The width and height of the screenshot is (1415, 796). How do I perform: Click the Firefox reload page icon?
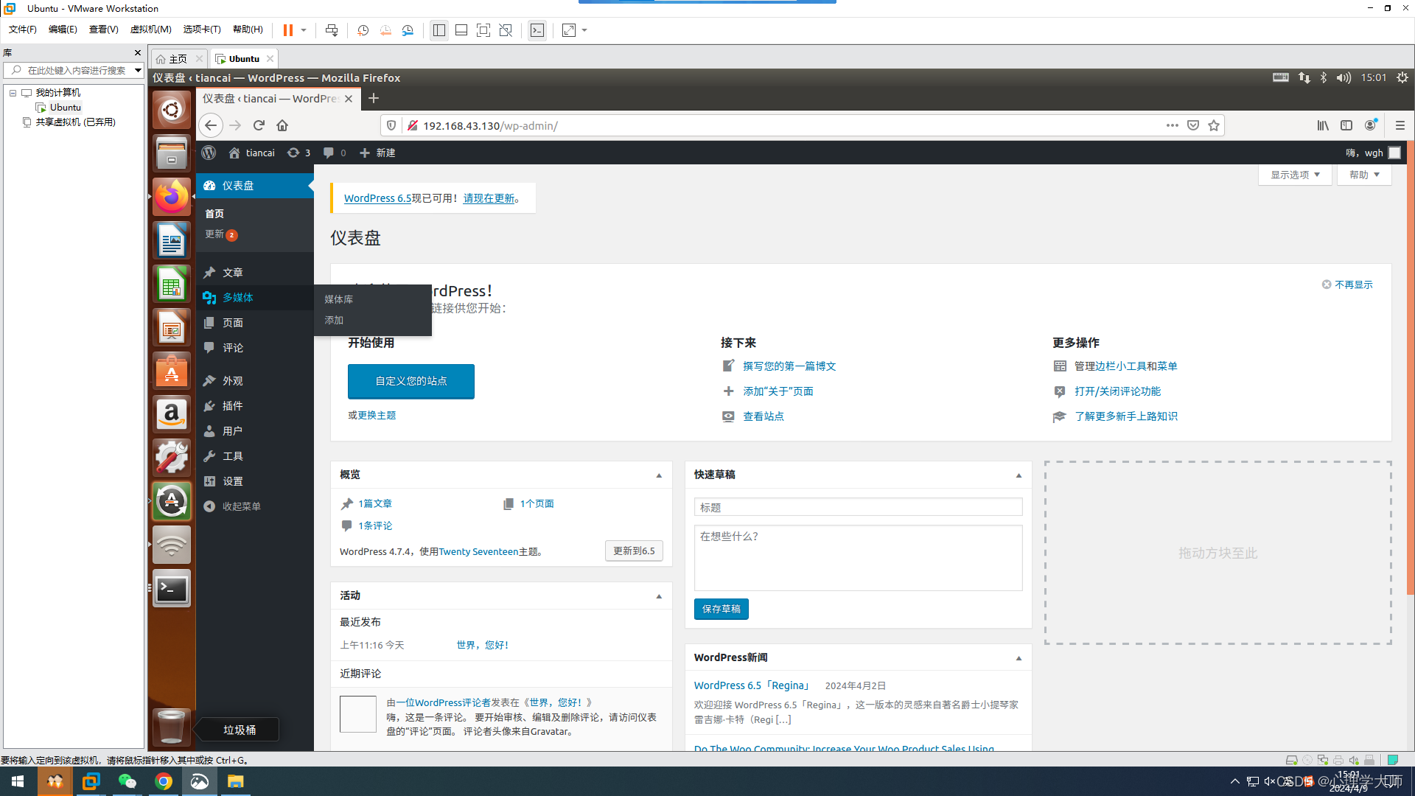259,125
